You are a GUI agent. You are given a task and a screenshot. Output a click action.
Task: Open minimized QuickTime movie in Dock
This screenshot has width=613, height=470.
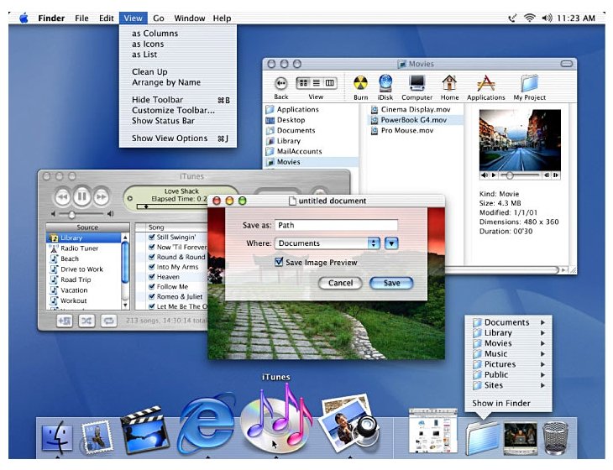[x=520, y=438]
